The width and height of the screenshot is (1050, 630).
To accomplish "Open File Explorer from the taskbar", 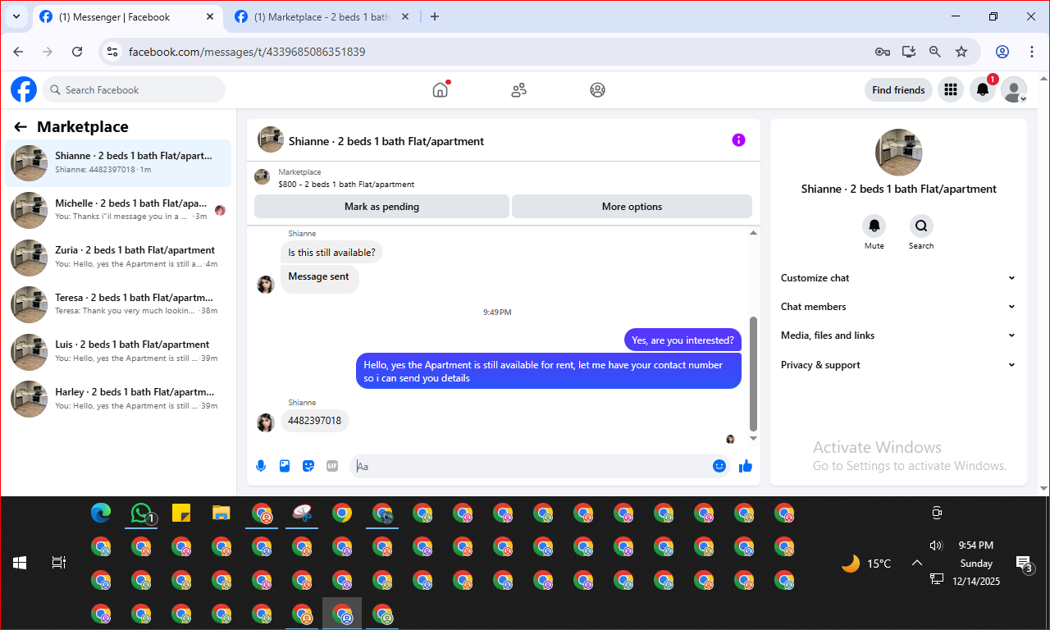I will pyautogui.click(x=221, y=514).
